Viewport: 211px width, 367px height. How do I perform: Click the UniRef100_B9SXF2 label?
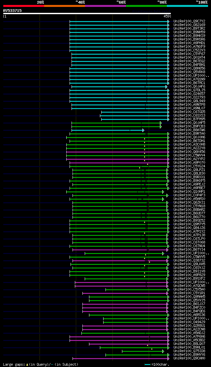coord(190,279)
